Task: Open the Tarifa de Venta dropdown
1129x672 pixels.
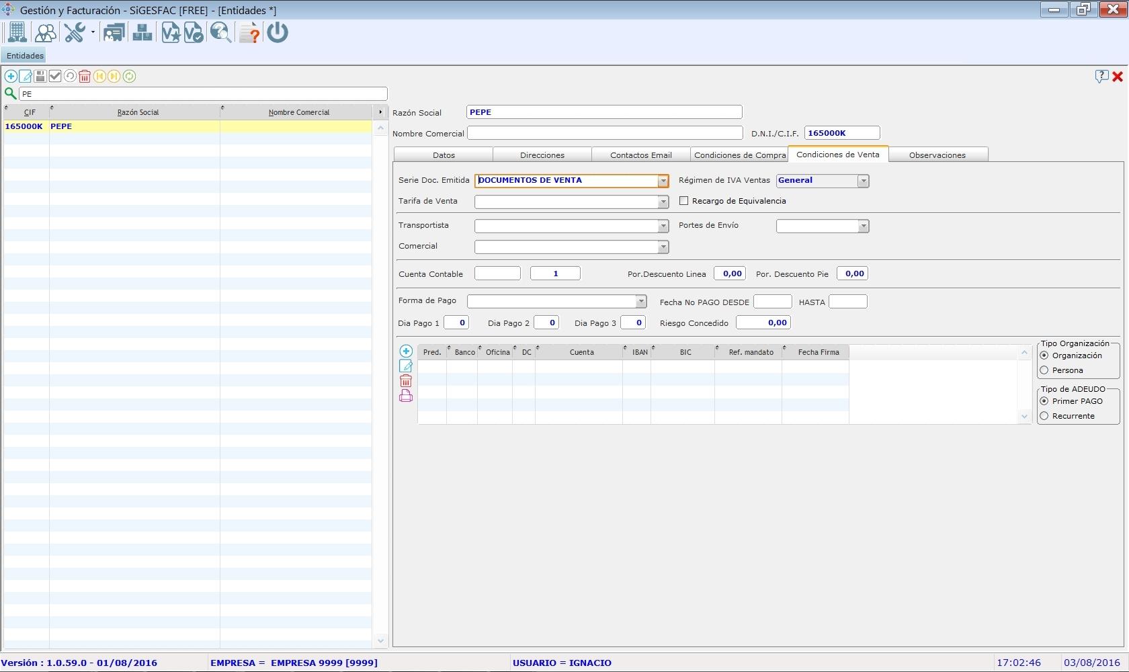Action: point(663,202)
